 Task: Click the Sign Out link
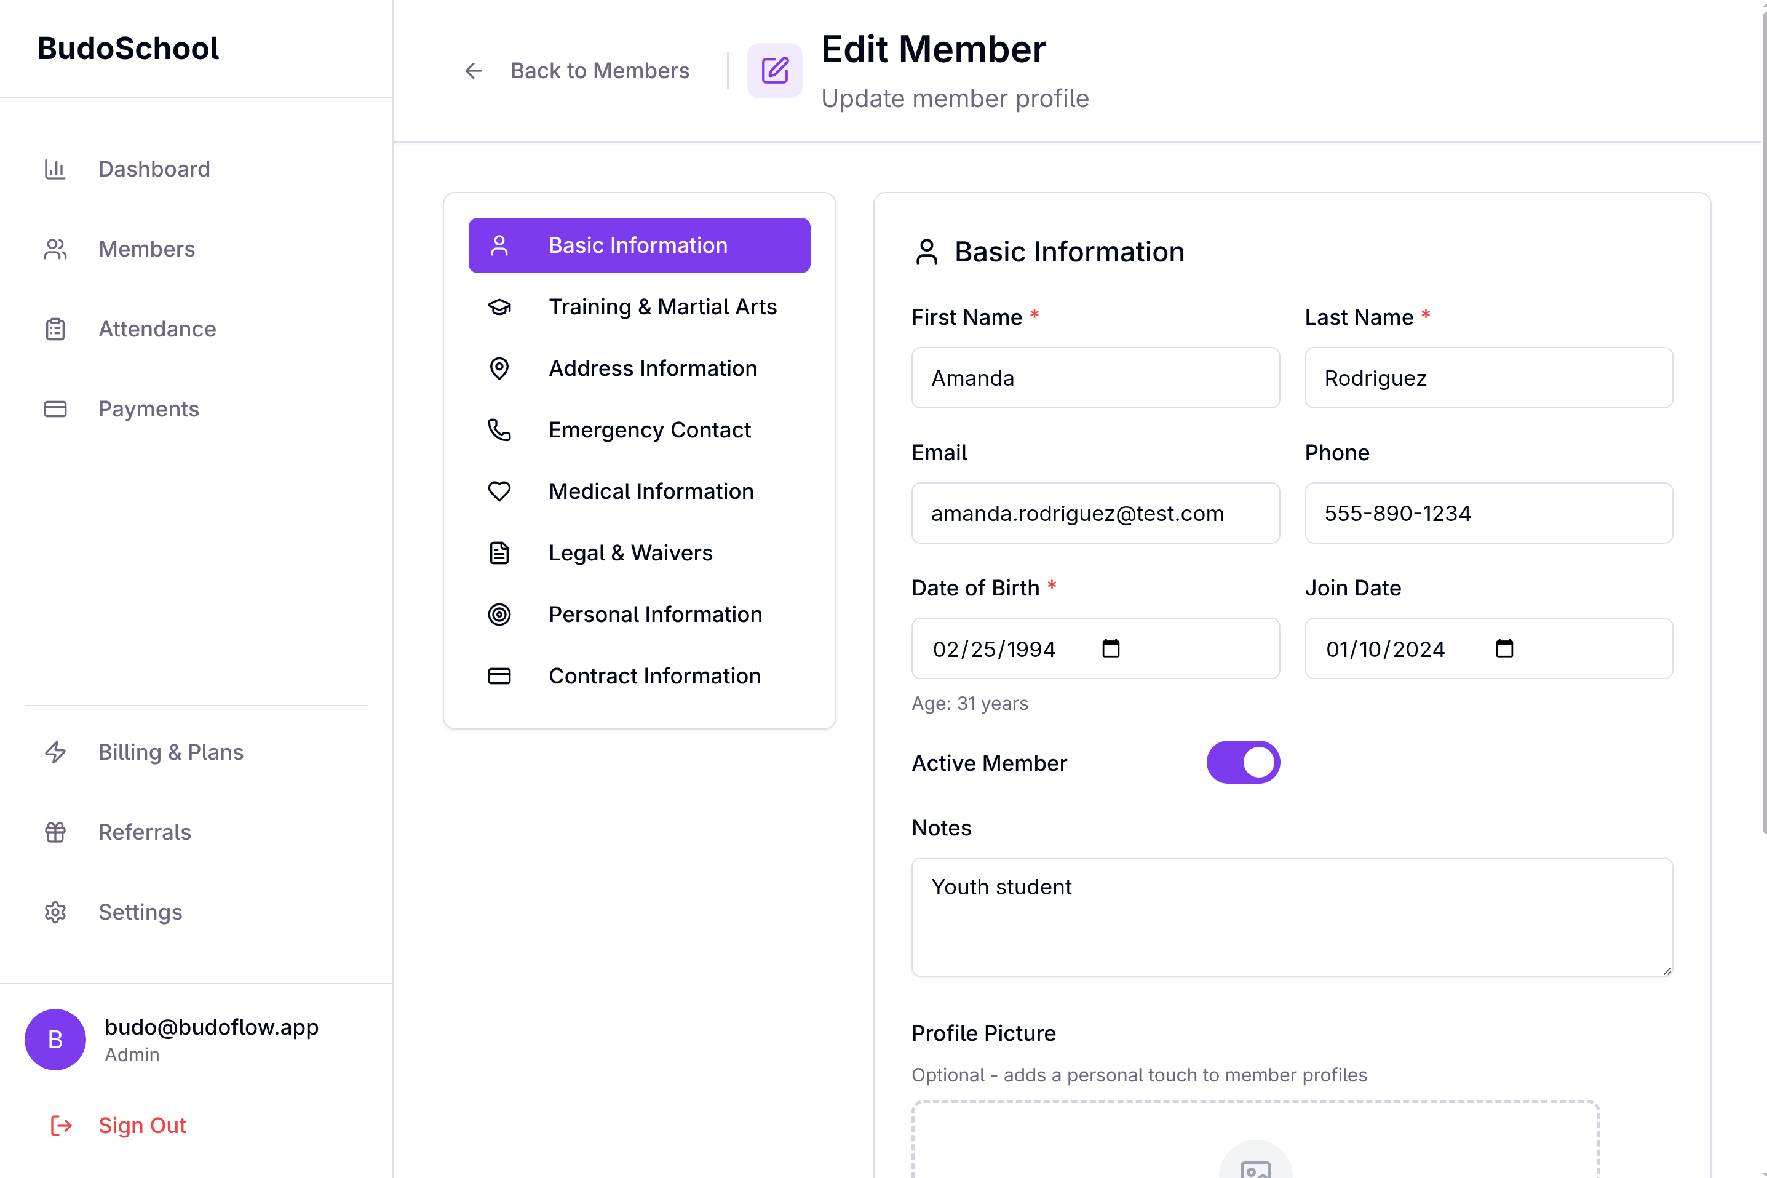143,1124
